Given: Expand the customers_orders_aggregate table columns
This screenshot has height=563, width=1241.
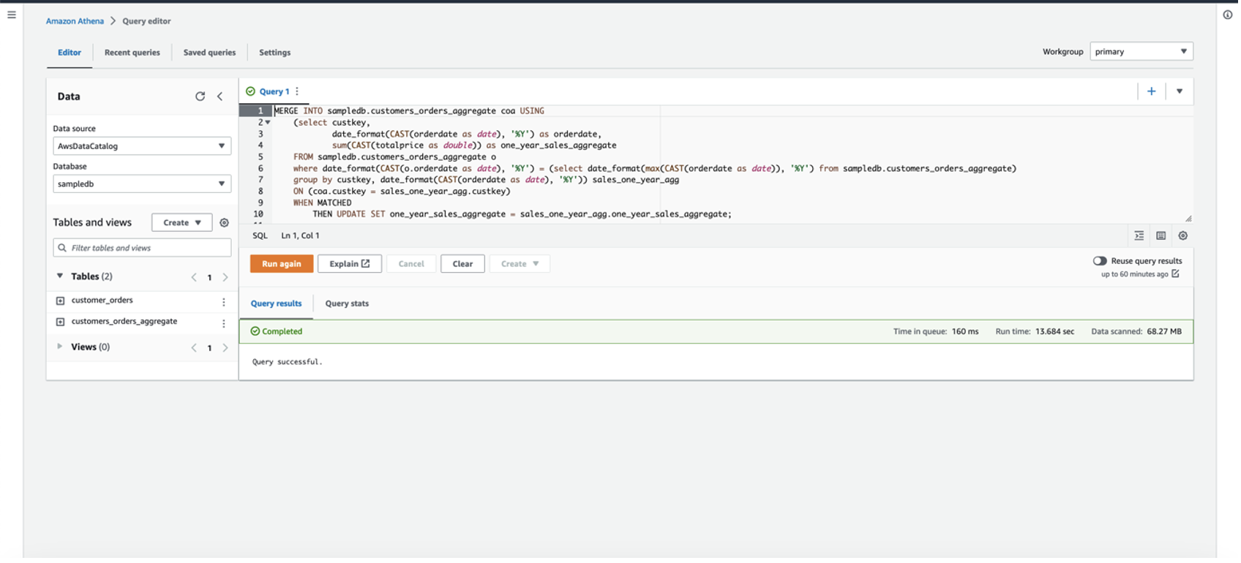Looking at the screenshot, I should pos(61,322).
